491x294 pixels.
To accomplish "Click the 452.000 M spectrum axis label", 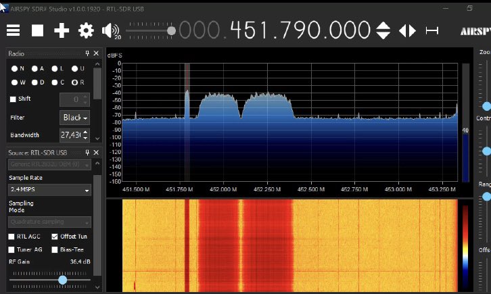I will pos(223,189).
